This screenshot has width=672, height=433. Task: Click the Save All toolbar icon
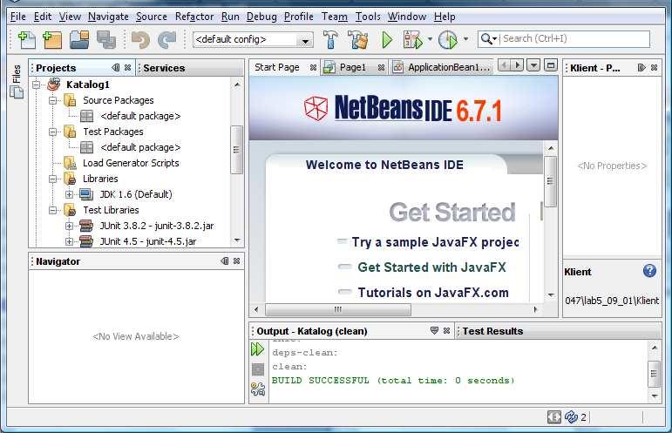(x=105, y=40)
